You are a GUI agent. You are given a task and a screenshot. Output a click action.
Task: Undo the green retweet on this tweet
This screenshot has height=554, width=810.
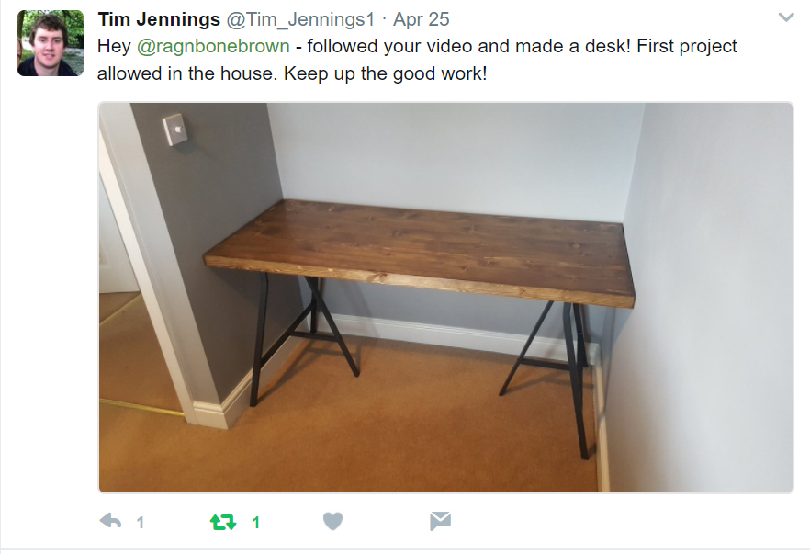pyautogui.click(x=223, y=522)
